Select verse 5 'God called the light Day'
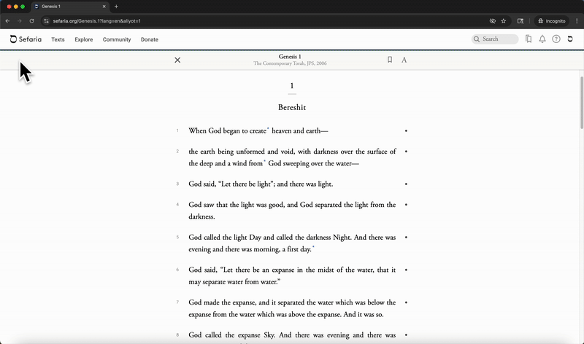 [x=292, y=243]
